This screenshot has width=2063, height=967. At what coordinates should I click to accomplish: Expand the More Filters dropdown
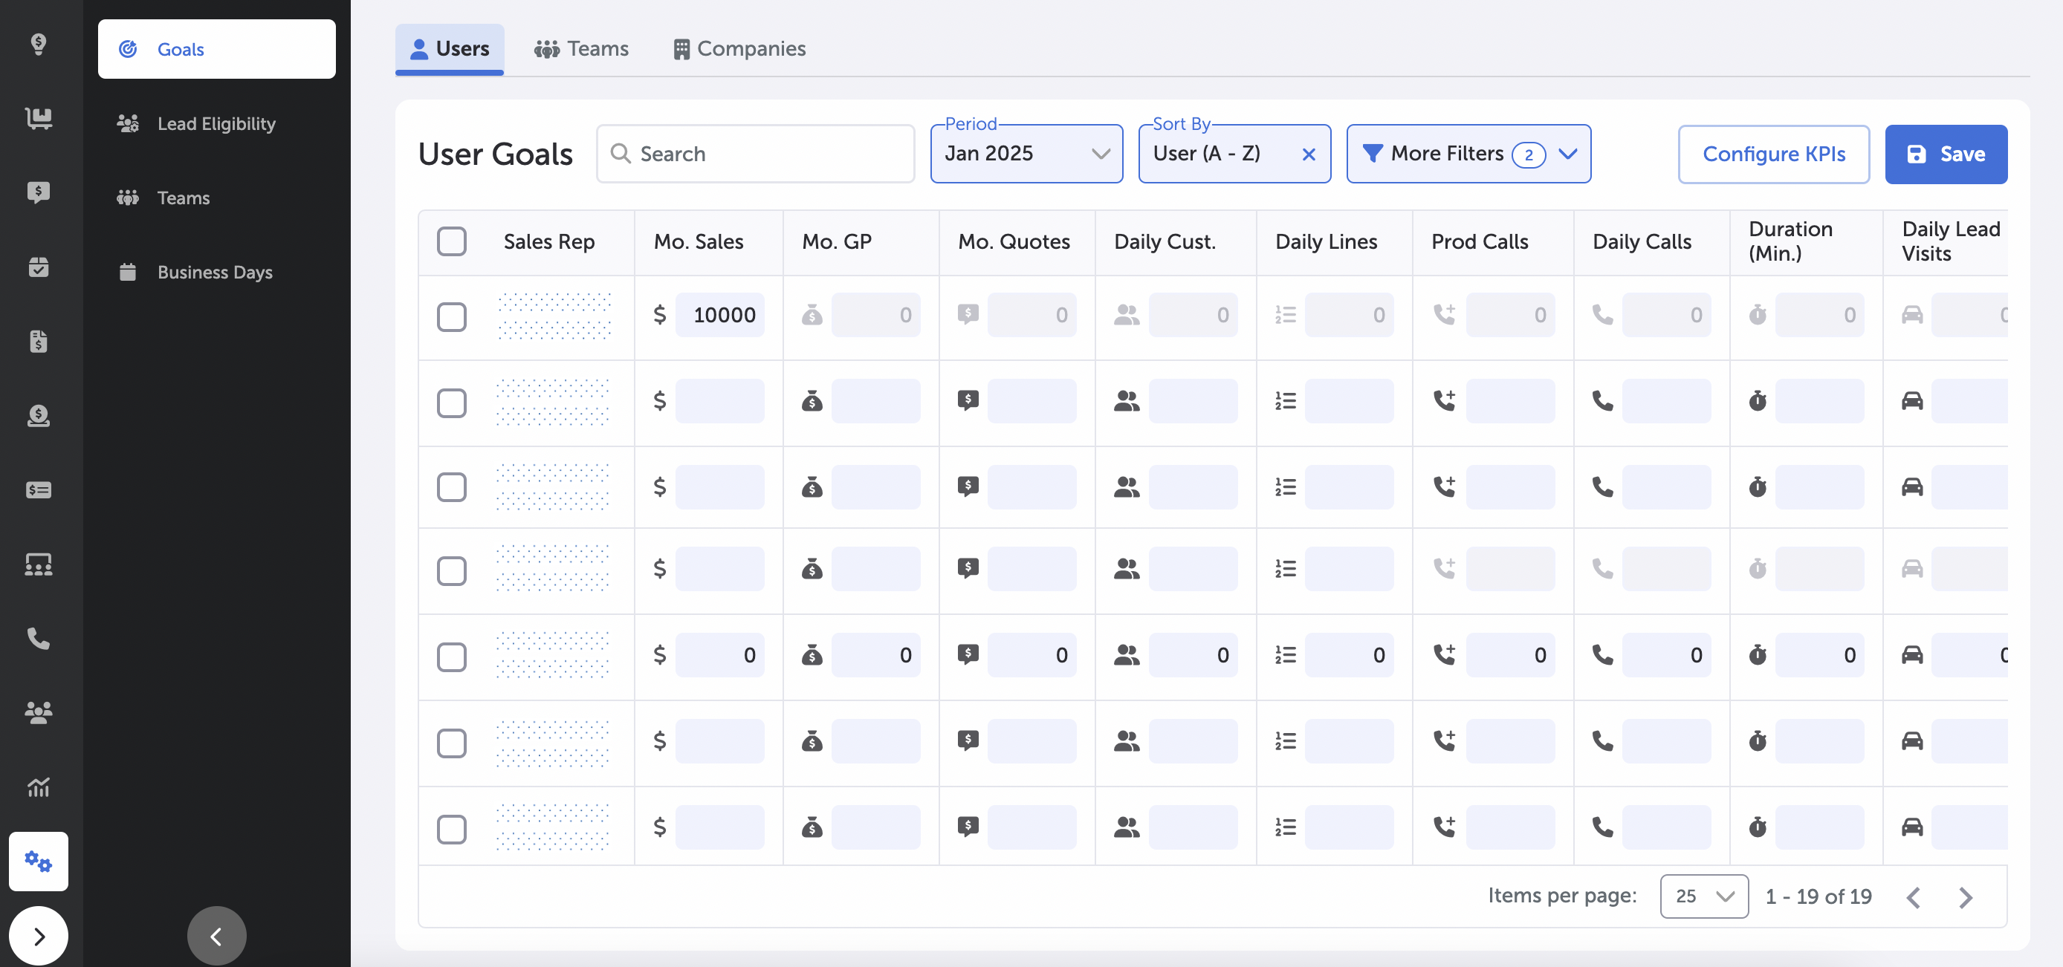(x=1468, y=154)
